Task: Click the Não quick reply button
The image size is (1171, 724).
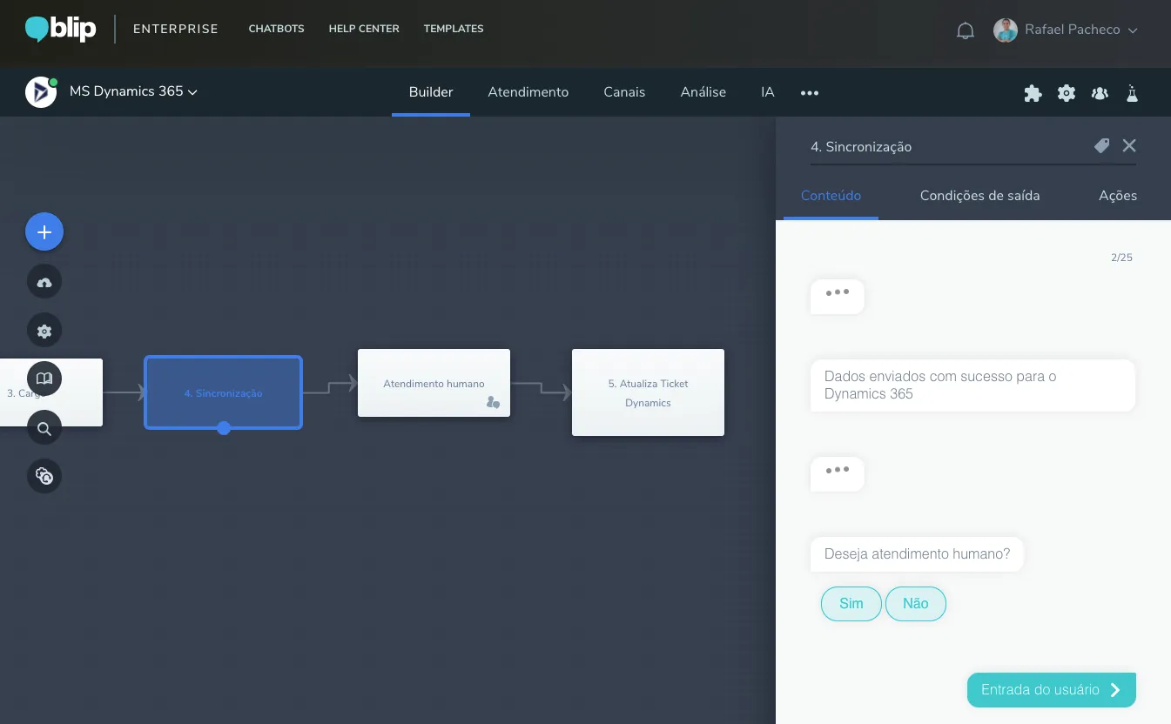Action: [x=916, y=604]
